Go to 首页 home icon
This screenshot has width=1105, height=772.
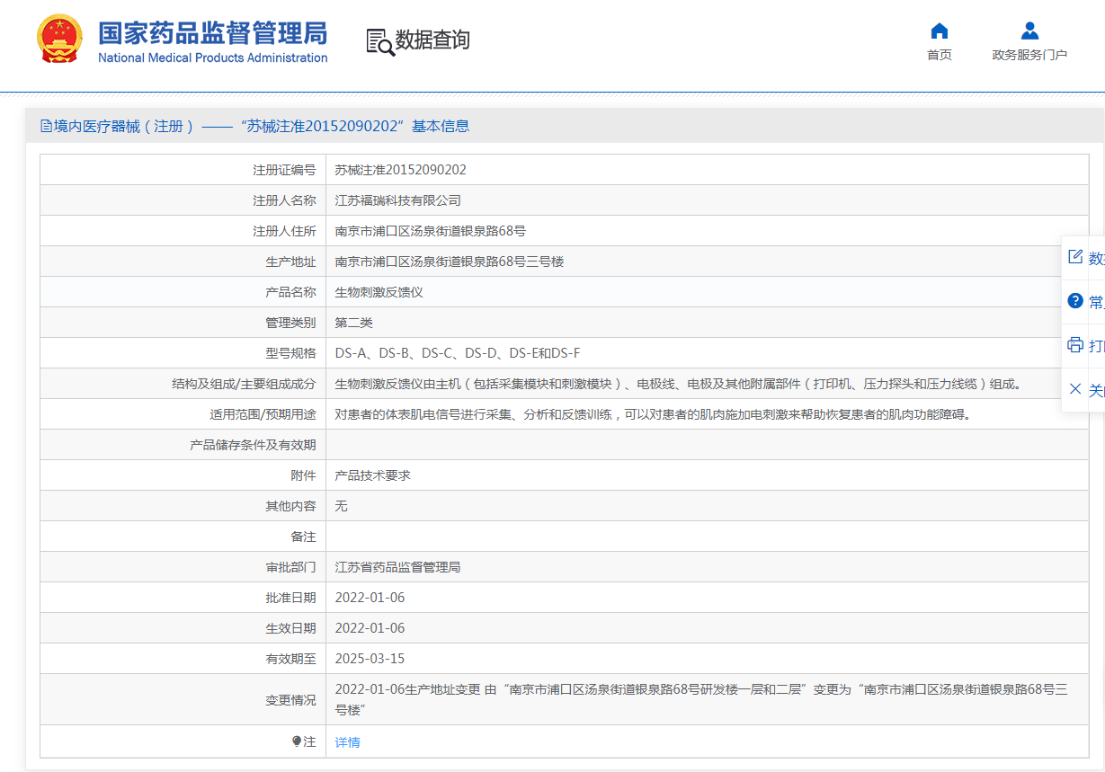coord(940,31)
